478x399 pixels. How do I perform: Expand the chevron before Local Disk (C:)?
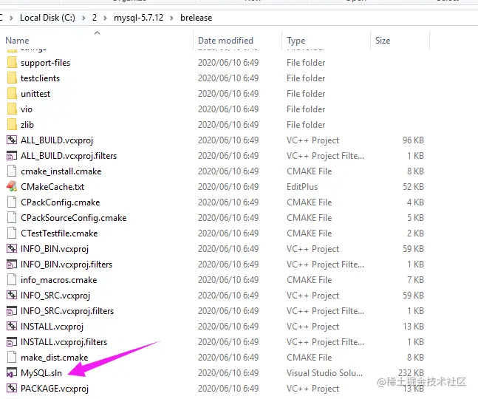[x=11, y=18]
